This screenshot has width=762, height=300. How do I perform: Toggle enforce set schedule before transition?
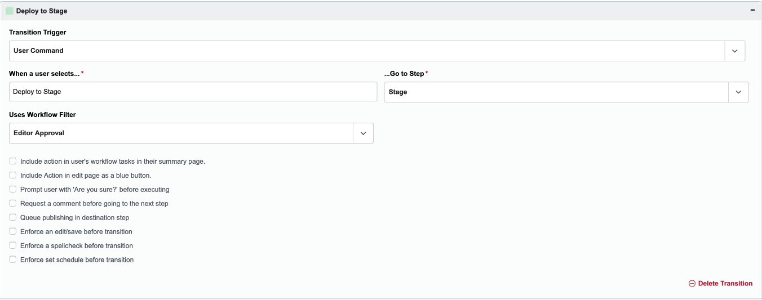coord(13,259)
